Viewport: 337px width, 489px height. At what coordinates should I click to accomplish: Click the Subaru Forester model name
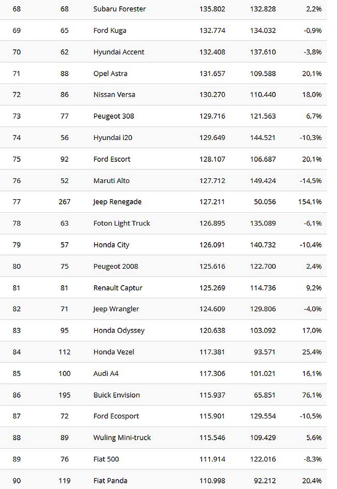click(119, 9)
